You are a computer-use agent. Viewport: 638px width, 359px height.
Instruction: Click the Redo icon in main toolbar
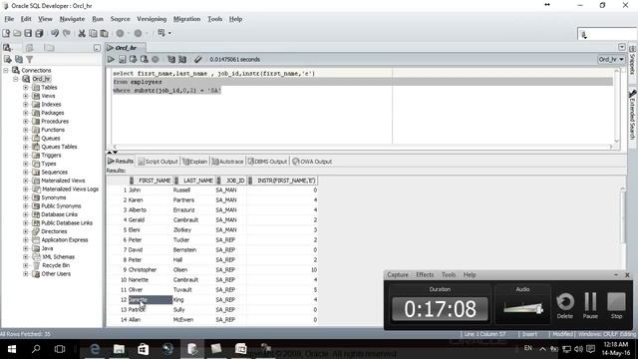(67, 33)
